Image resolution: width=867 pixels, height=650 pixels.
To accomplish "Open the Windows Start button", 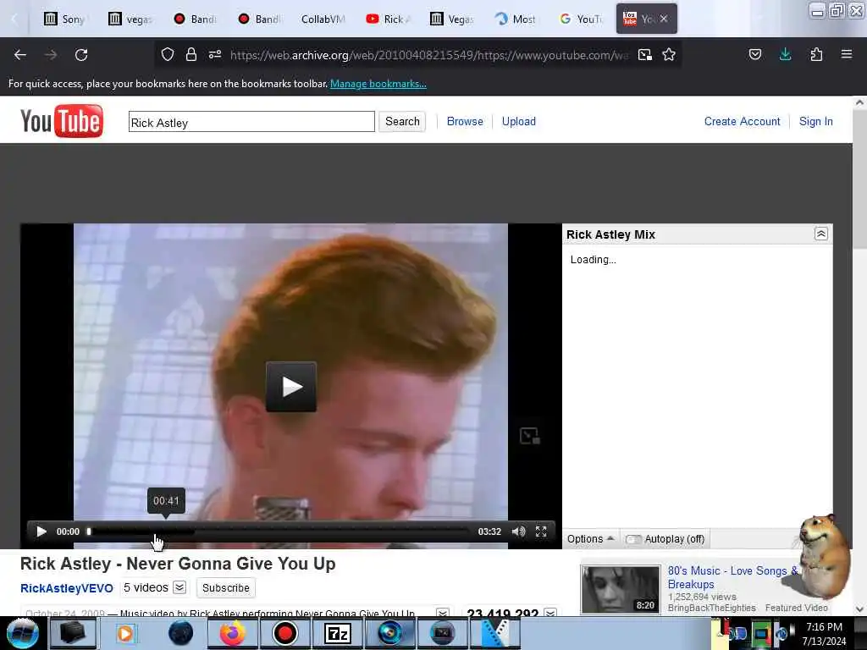I will pyautogui.click(x=22, y=633).
